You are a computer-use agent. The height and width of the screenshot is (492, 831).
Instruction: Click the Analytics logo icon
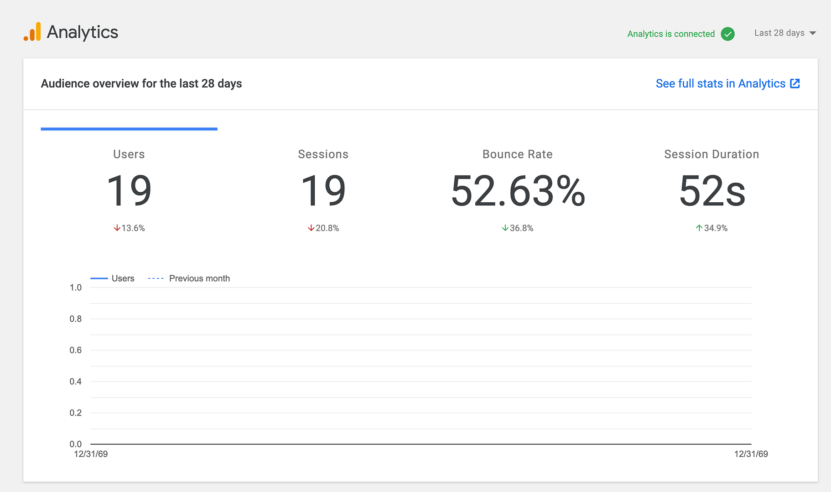point(33,32)
